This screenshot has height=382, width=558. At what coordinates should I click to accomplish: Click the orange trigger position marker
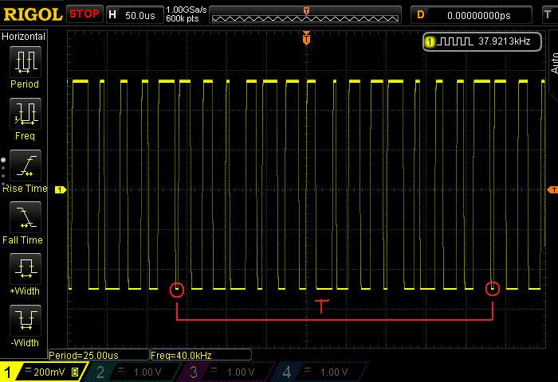point(306,38)
